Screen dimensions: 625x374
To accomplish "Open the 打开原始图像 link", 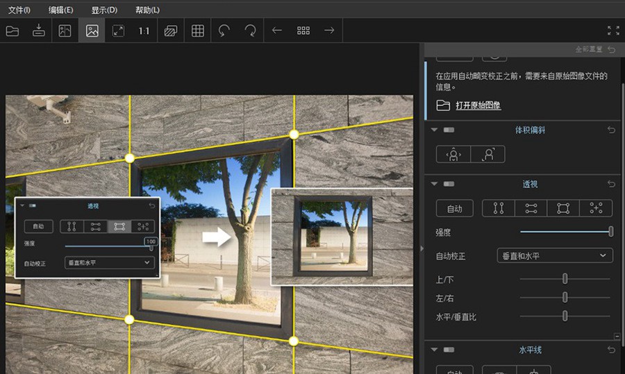I will [478, 105].
